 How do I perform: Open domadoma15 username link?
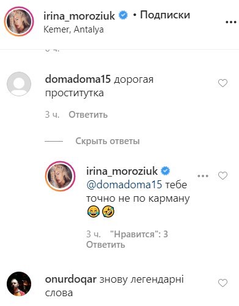click(x=78, y=79)
